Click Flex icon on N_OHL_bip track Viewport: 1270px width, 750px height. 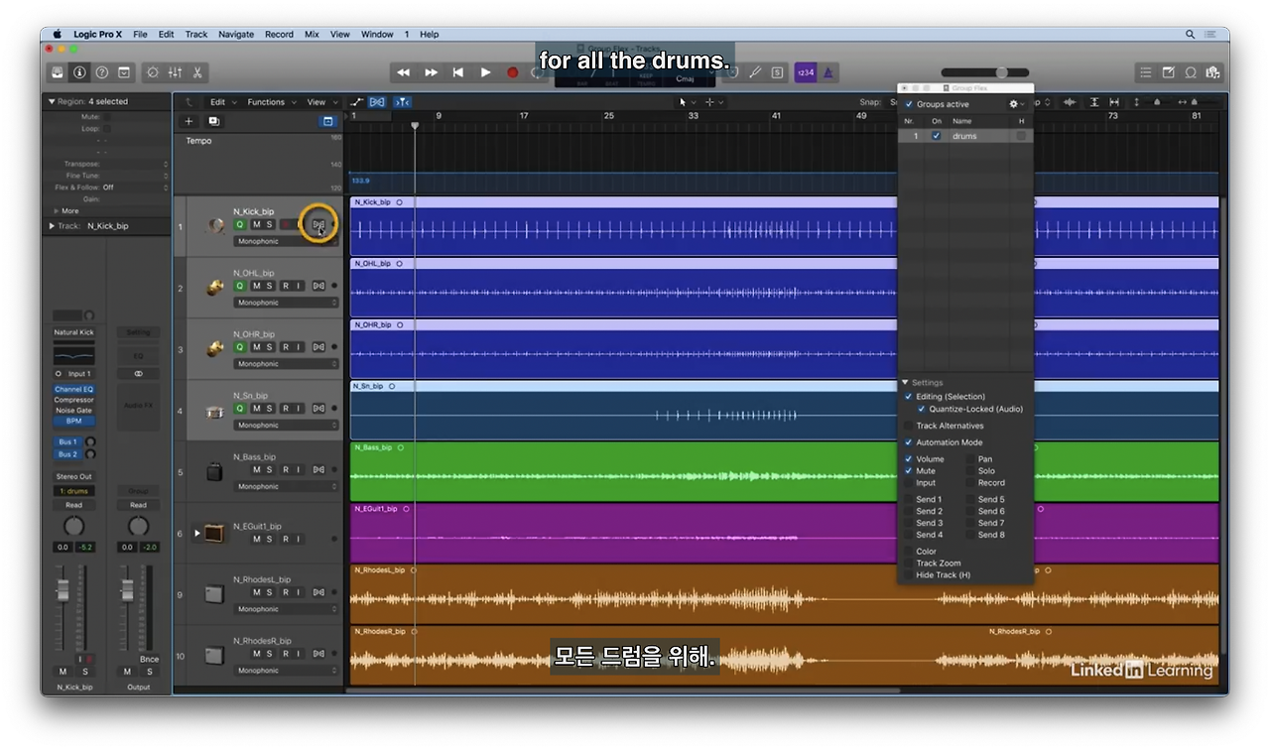coord(318,286)
